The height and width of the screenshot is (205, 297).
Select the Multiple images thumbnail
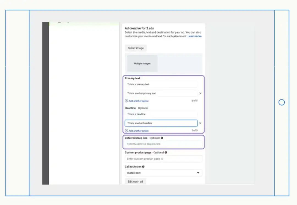click(x=142, y=63)
